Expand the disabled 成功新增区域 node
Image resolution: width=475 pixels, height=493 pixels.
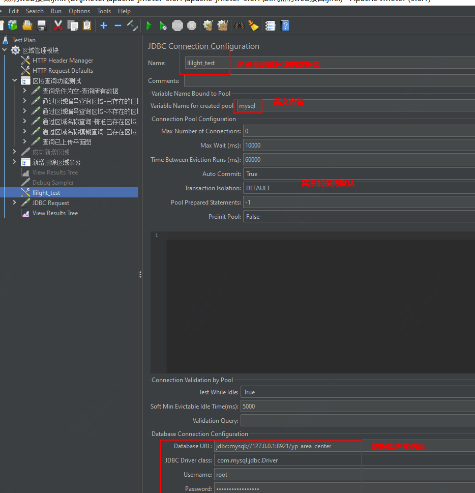pos(14,152)
